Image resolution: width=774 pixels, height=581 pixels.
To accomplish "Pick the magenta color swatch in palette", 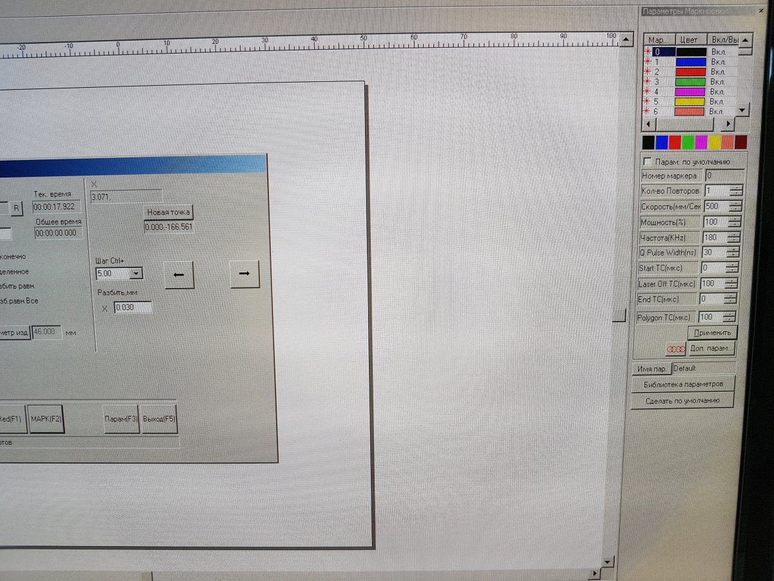I will click(x=700, y=142).
